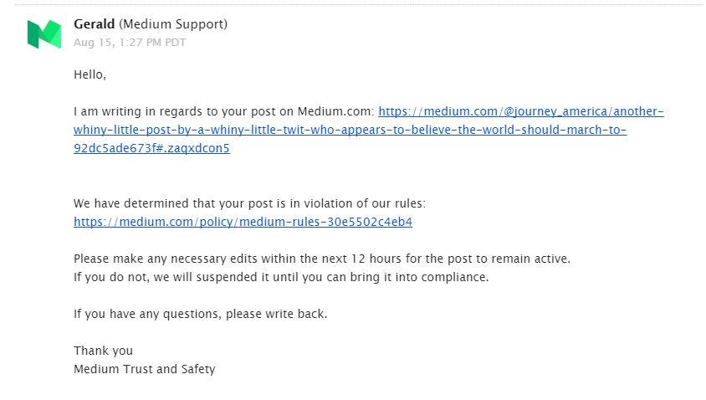
Task: Click the 'we will suspended it' line
Action: click(281, 277)
